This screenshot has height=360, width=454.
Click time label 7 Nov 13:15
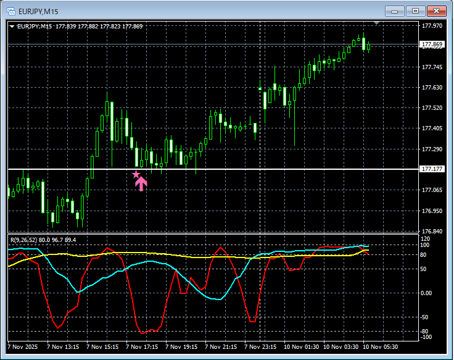coord(63,347)
